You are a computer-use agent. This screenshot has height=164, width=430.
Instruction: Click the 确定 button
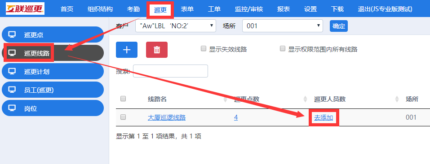coord(339,26)
